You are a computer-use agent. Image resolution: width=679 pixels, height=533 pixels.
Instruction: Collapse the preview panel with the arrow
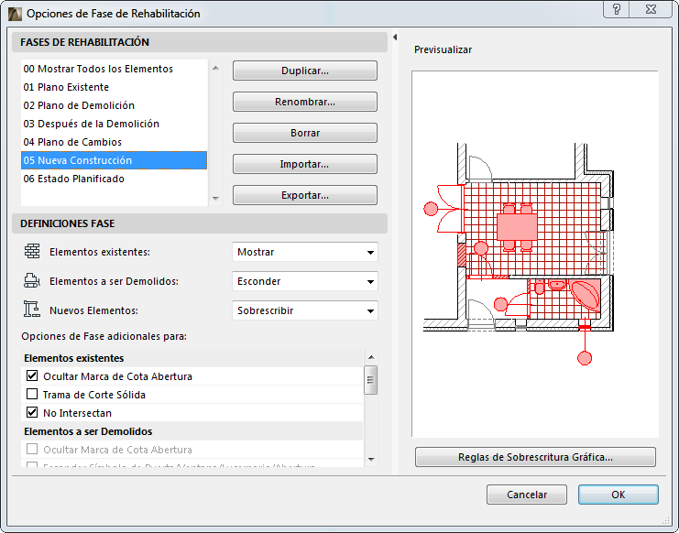coord(394,38)
